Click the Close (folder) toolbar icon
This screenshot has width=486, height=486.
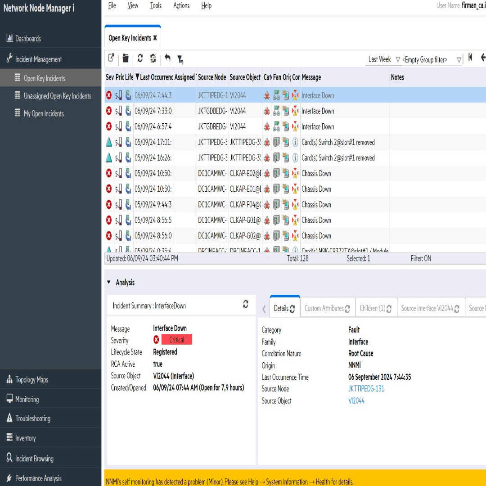(126, 58)
